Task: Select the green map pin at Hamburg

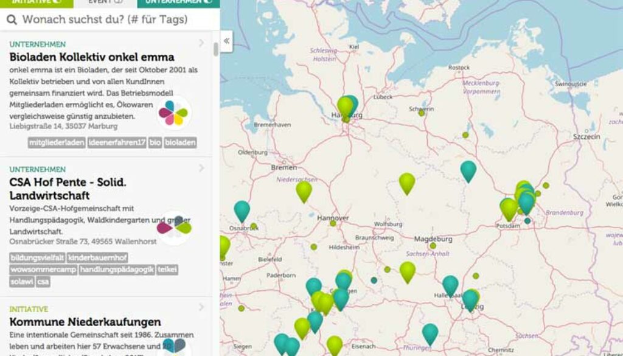Action: point(345,106)
